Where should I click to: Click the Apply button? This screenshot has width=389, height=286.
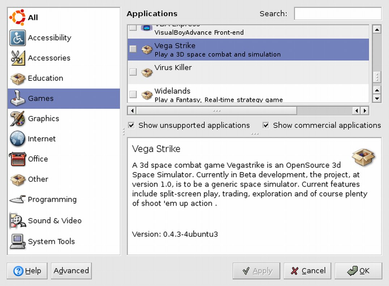[256, 271]
